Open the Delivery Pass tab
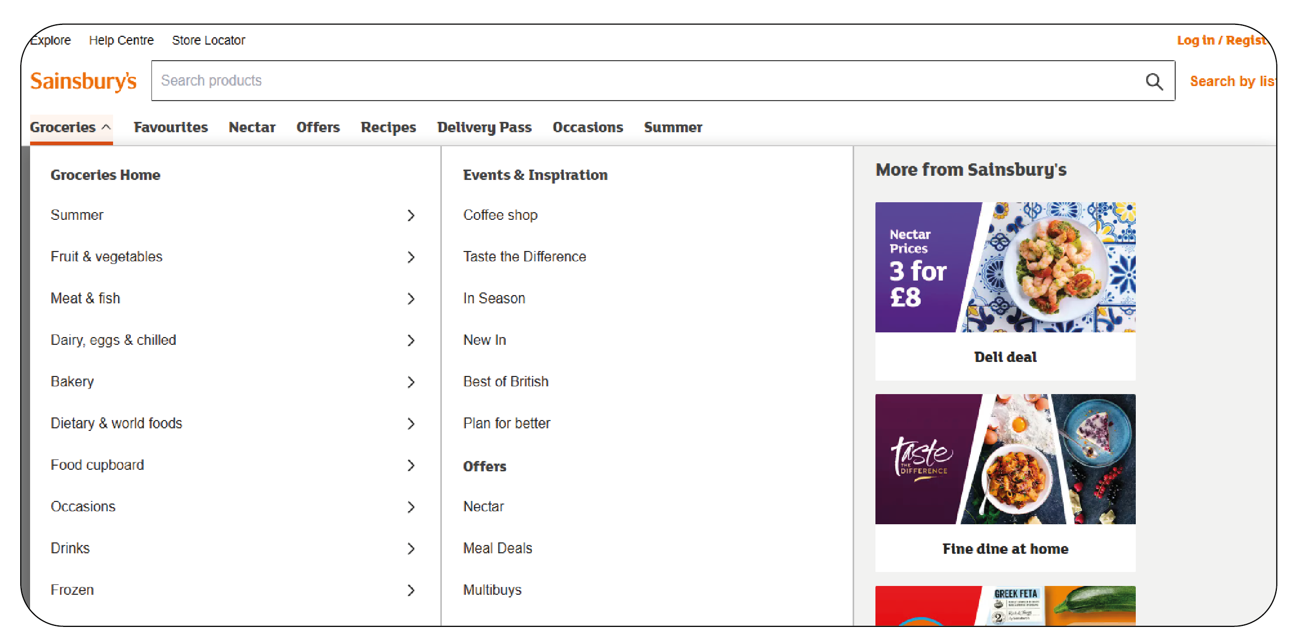The width and height of the screenshot is (1295, 643). [484, 127]
